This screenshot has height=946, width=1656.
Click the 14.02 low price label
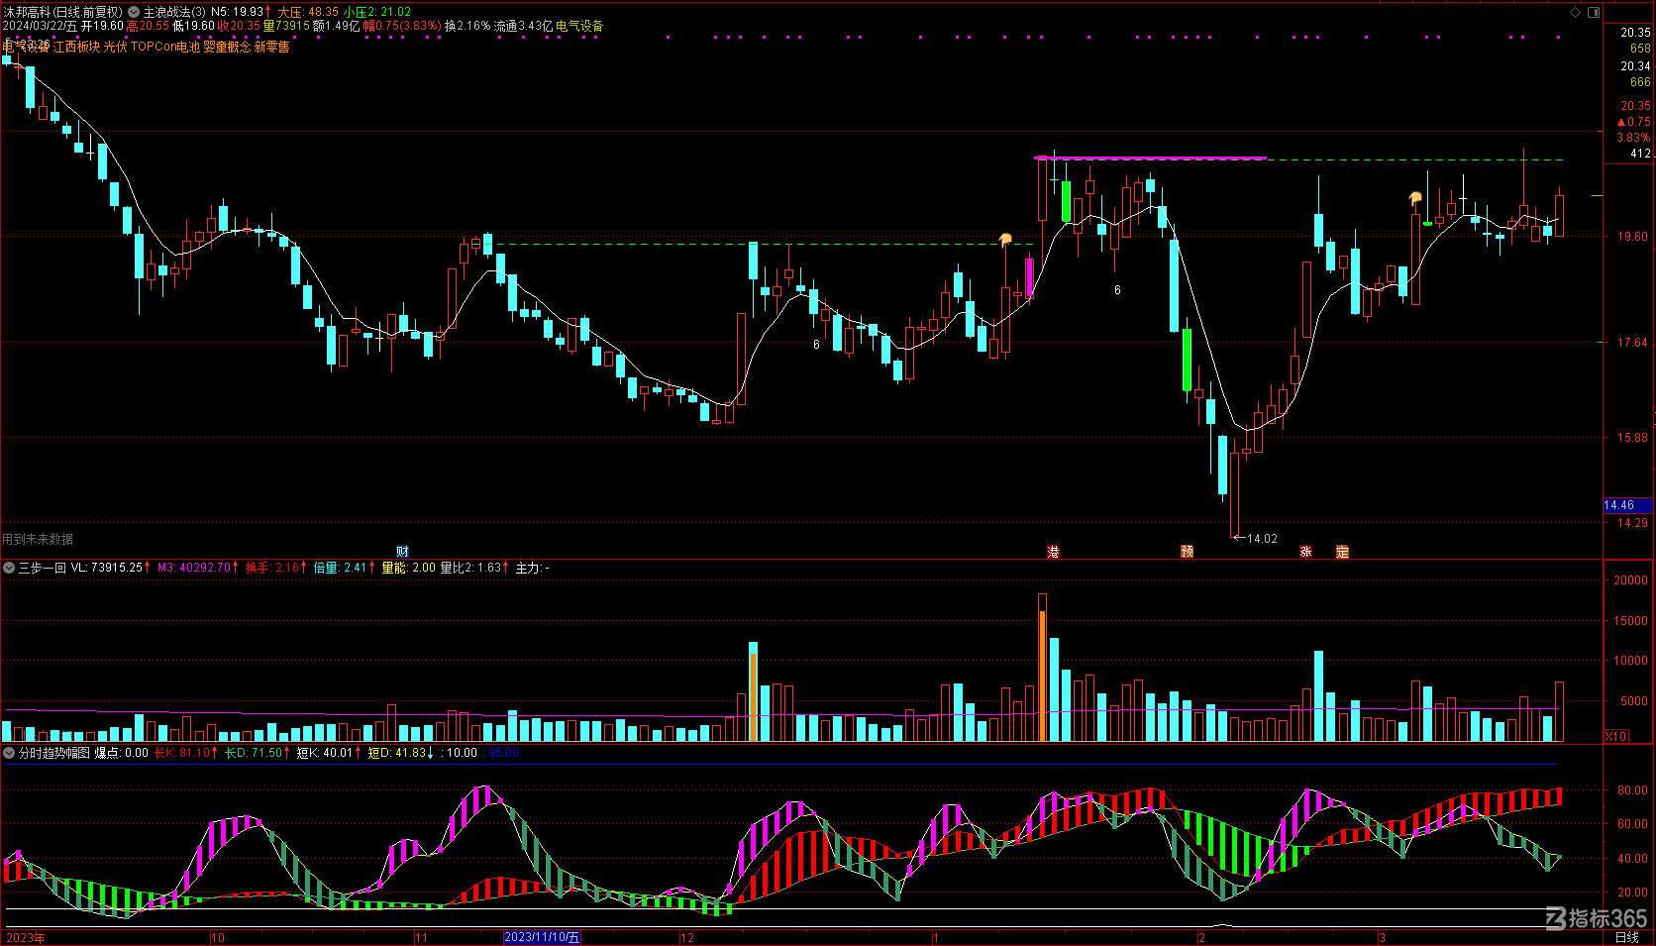(x=1262, y=539)
